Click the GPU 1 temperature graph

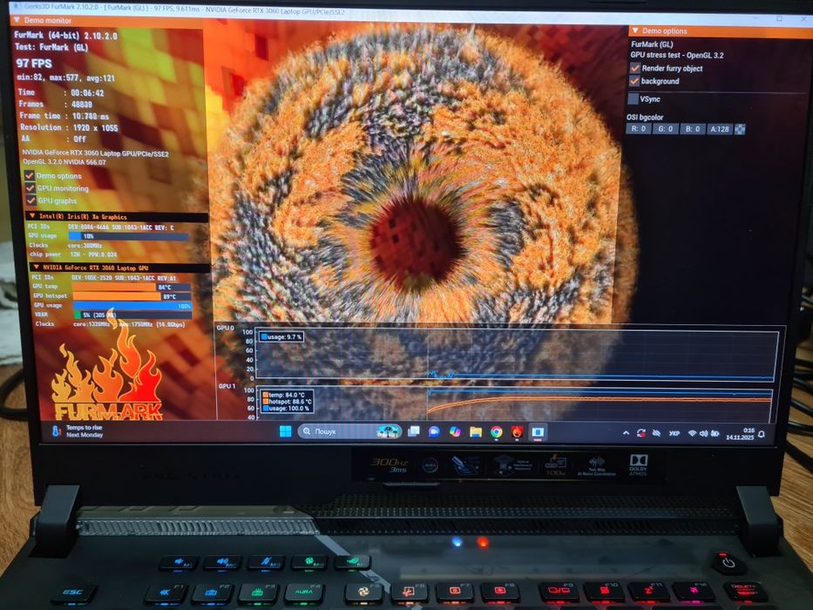click(515, 403)
